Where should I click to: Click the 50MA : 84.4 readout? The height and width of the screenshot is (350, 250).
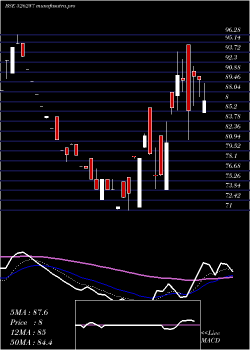(31, 342)
